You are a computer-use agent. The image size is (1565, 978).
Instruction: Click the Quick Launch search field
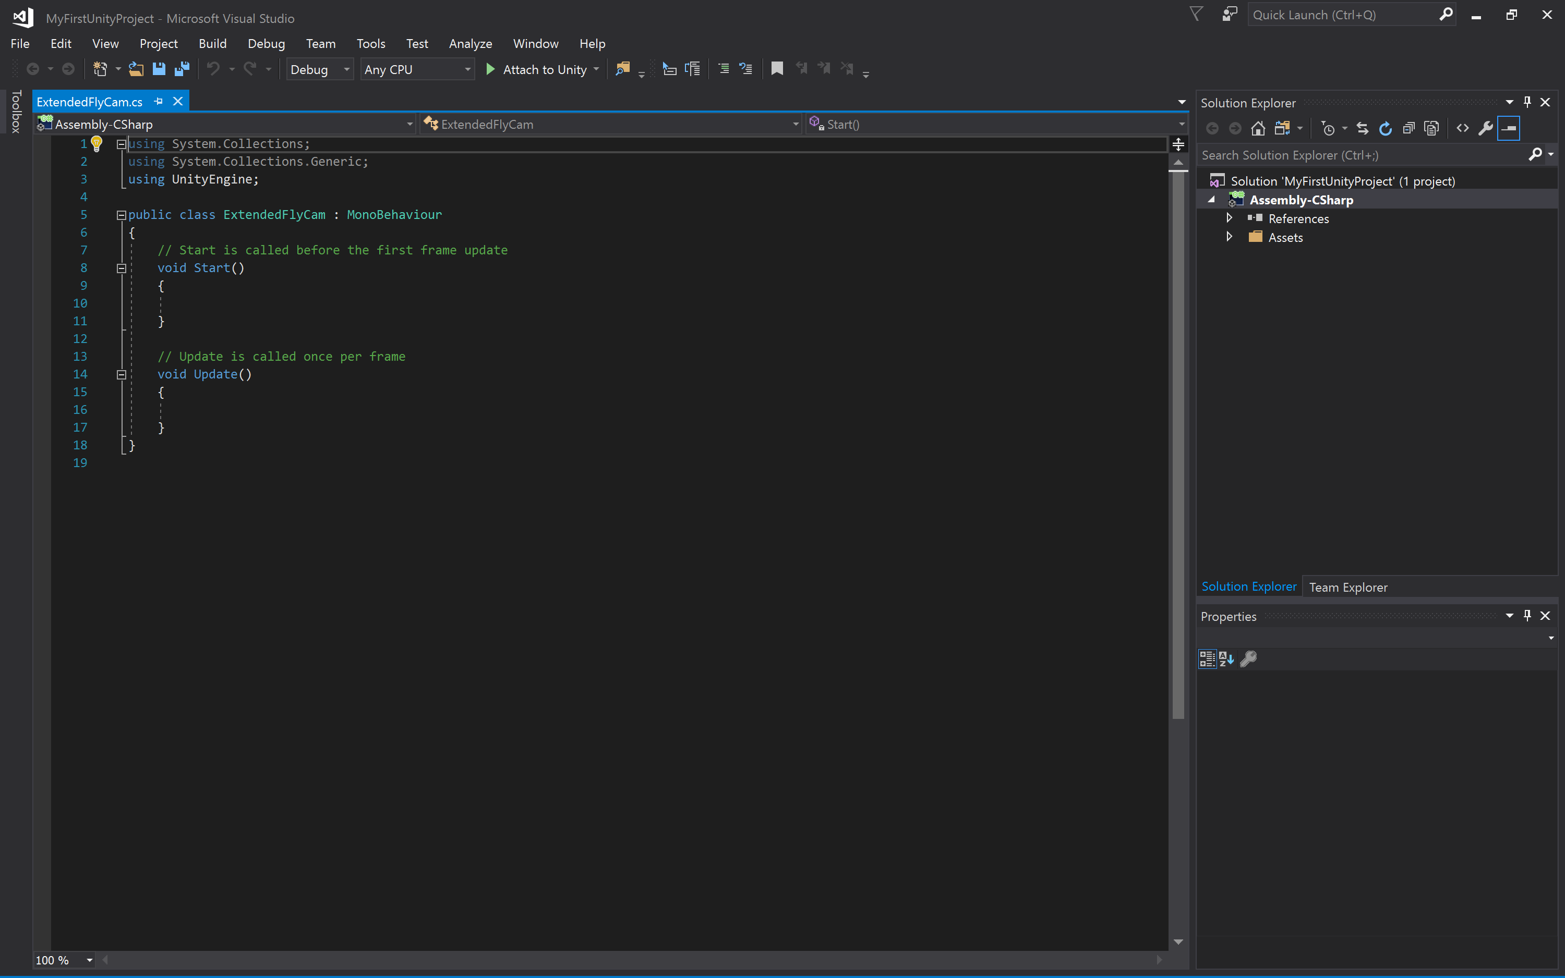pyautogui.click(x=1340, y=15)
